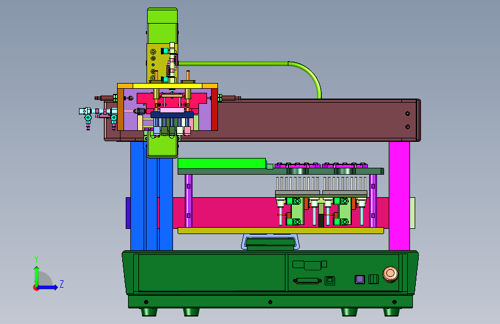The height and width of the screenshot is (324, 500).
Task: Select the rightmost foot under the base
Action: pyautogui.click(x=392, y=312)
